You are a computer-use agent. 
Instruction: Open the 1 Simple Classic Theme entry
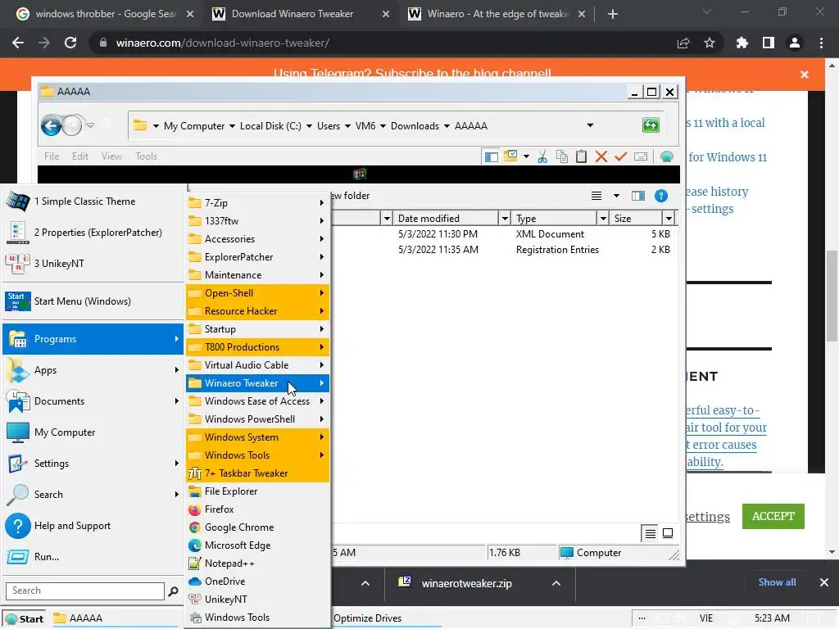pyautogui.click(x=93, y=201)
